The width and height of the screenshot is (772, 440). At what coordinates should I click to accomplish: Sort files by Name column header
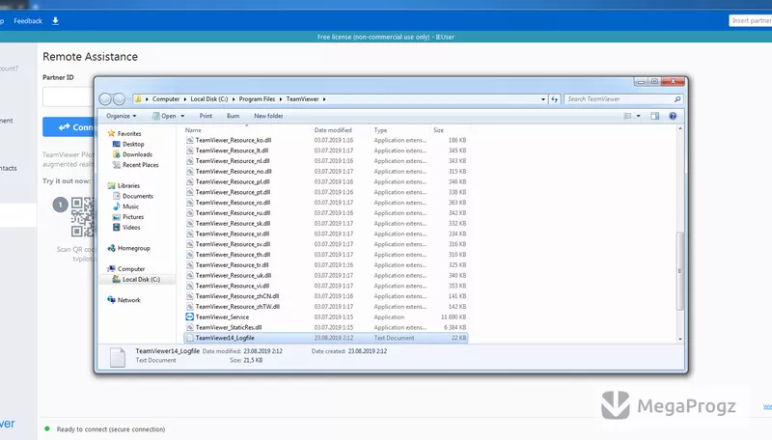click(x=247, y=130)
